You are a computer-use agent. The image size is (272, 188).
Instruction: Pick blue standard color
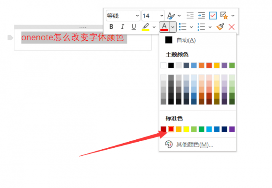coord(217,129)
